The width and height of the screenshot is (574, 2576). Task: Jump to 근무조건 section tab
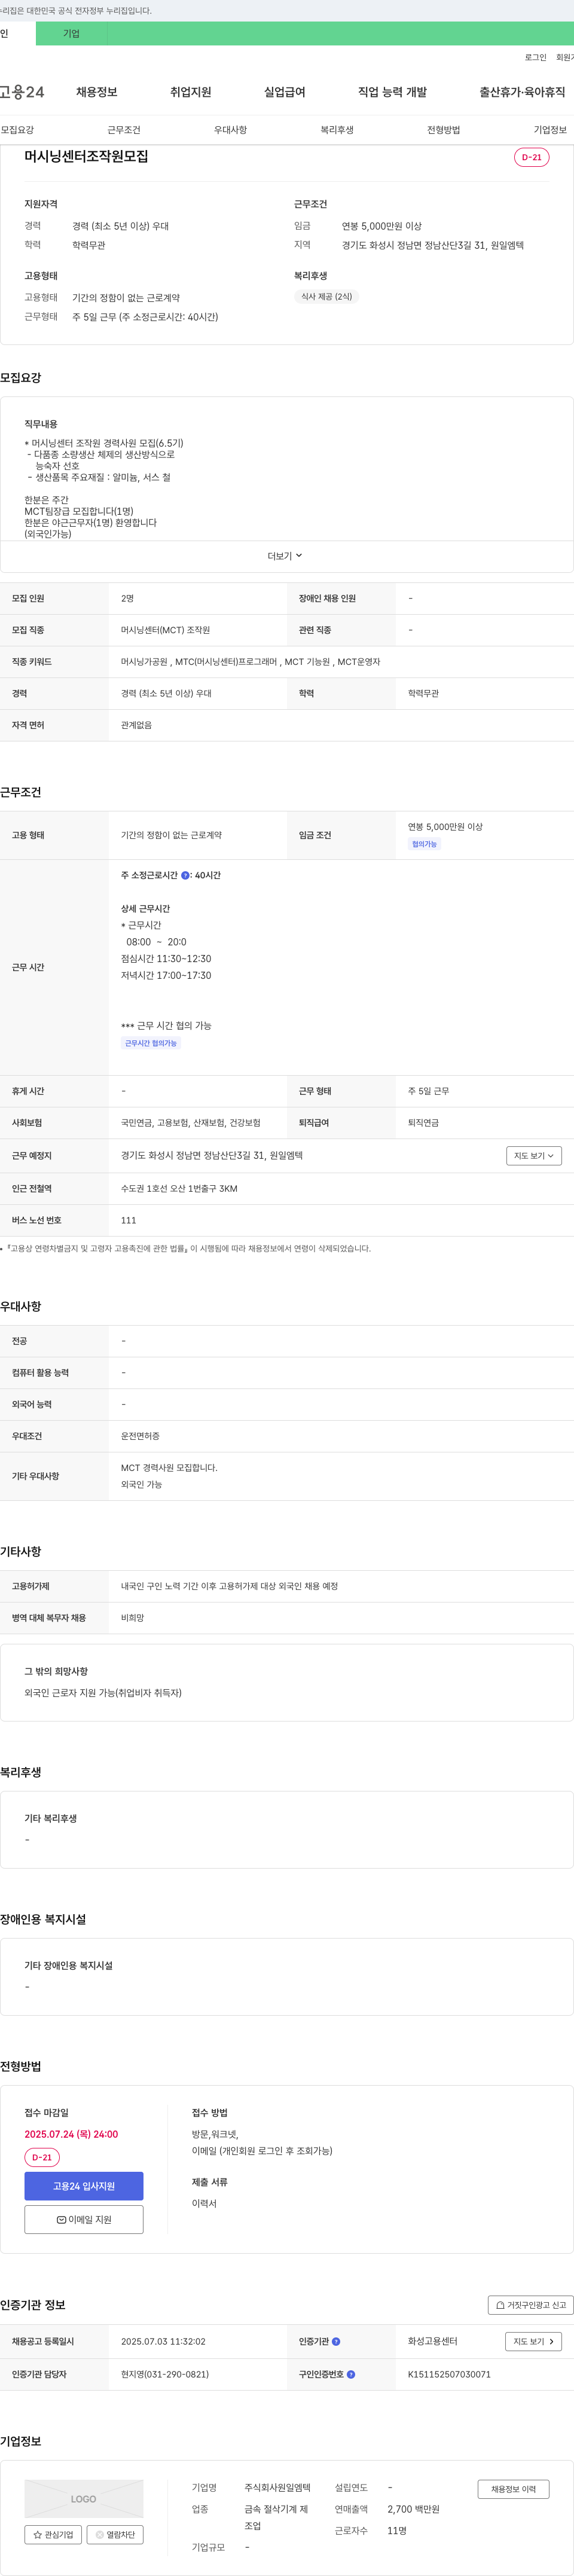point(124,130)
